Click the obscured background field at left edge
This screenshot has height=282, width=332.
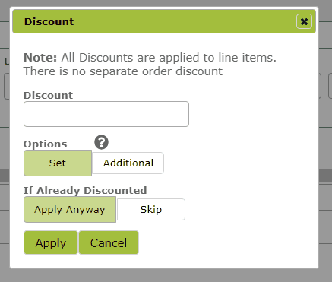point(7,86)
